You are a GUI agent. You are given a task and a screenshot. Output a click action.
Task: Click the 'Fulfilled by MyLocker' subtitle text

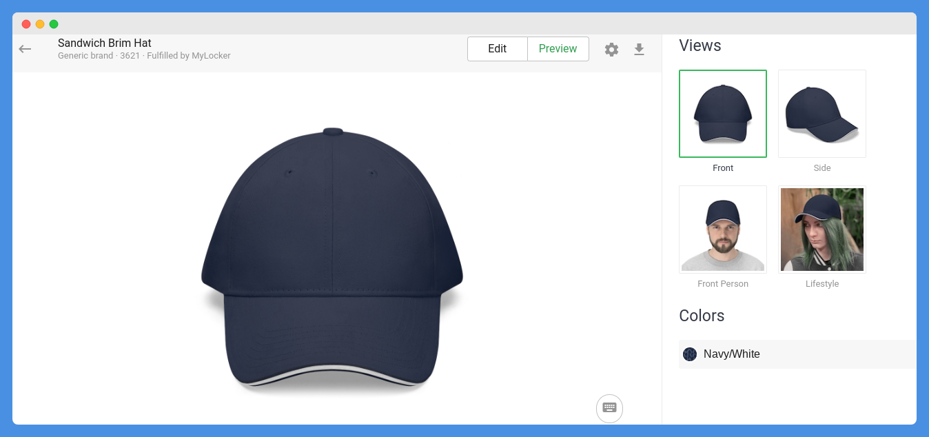click(189, 56)
